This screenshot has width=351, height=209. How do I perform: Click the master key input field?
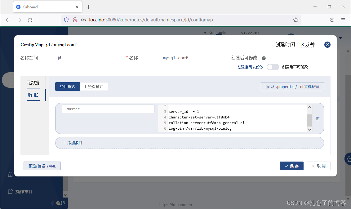coord(108,109)
